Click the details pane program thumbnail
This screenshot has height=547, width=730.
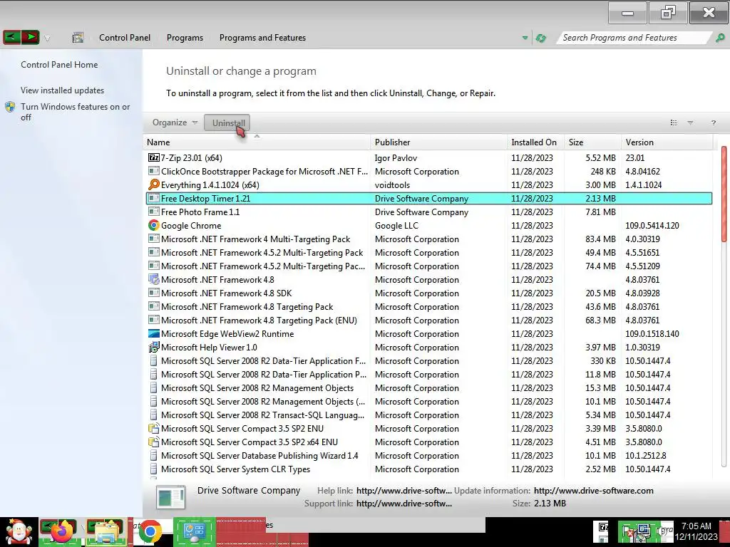171,496
